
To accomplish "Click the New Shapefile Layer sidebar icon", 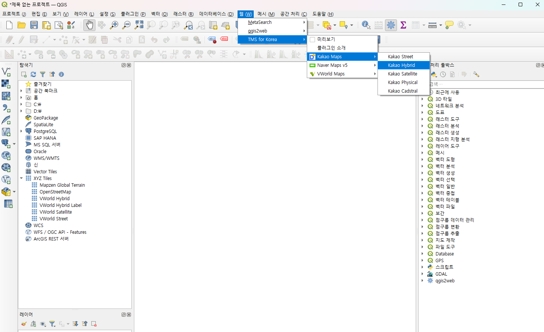I will [x=6, y=71].
